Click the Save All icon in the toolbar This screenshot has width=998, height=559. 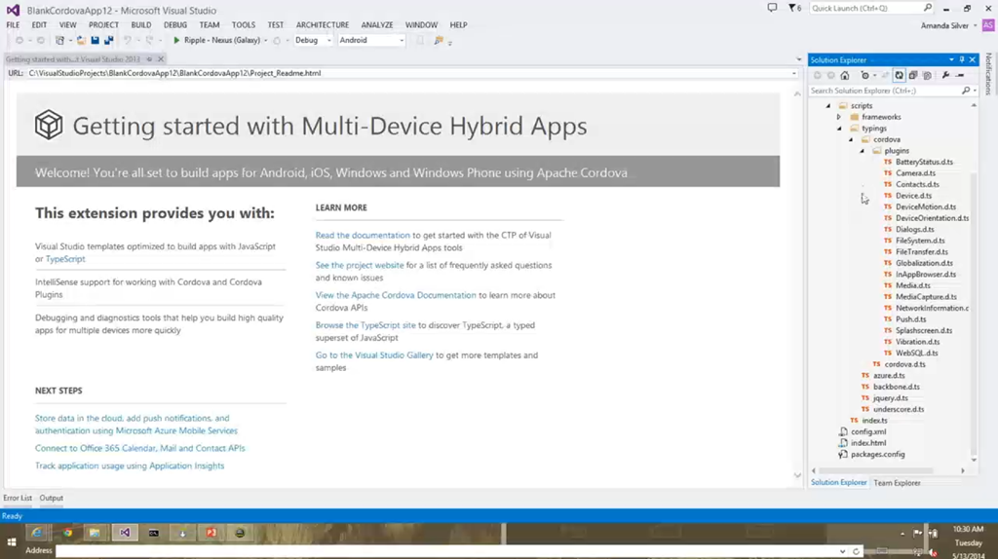coord(109,40)
